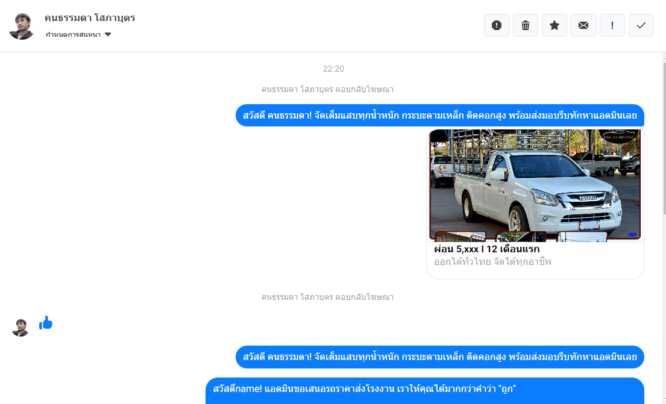
Task: Toggle priority with the plain exclamation button
Action: tap(612, 25)
